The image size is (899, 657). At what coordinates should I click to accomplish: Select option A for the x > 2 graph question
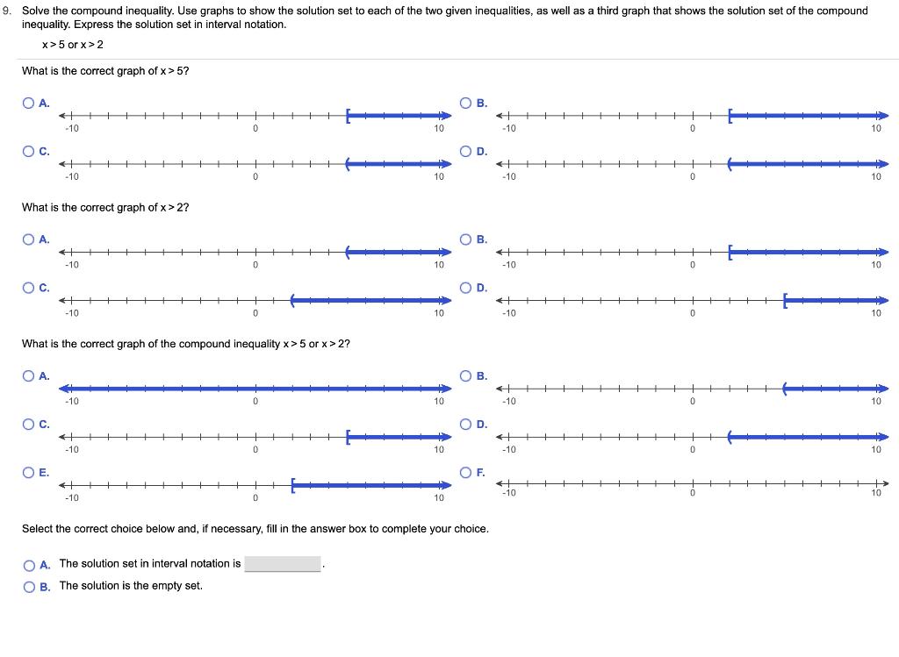[x=27, y=239]
